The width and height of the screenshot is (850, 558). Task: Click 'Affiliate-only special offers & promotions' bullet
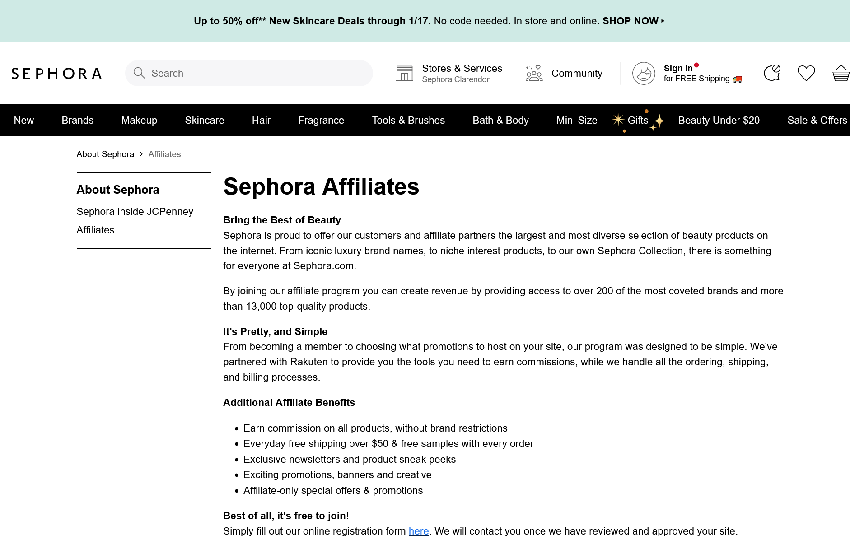[333, 490]
